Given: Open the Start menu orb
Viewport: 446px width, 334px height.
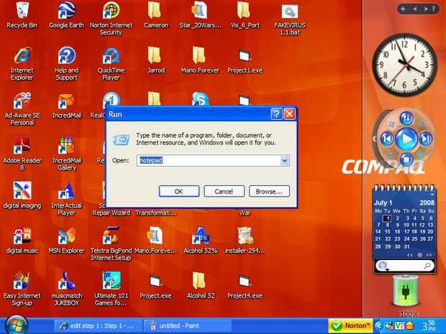Looking at the screenshot, I should [17, 325].
